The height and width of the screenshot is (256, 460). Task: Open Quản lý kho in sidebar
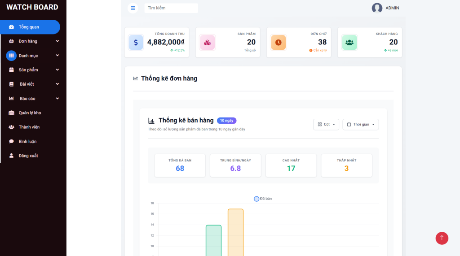(30, 113)
